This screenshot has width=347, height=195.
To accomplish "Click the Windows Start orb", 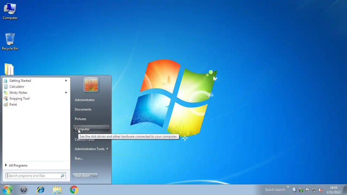I will pos(7,190).
